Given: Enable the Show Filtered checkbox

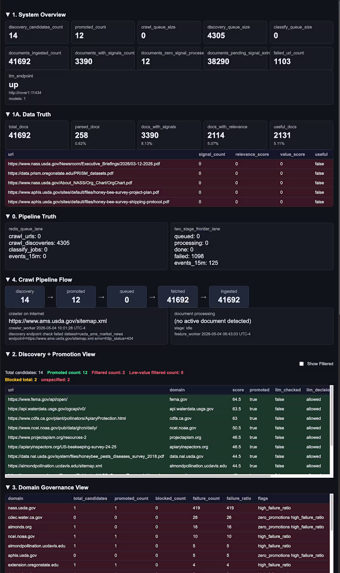Looking at the screenshot, I should click(301, 364).
